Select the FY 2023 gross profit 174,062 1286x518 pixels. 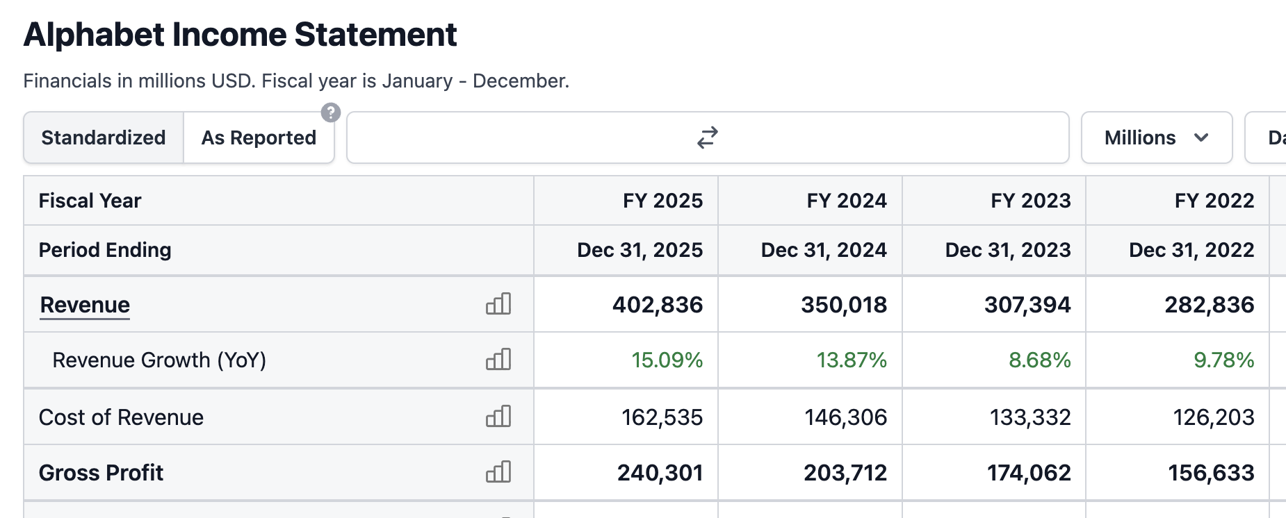(1029, 473)
